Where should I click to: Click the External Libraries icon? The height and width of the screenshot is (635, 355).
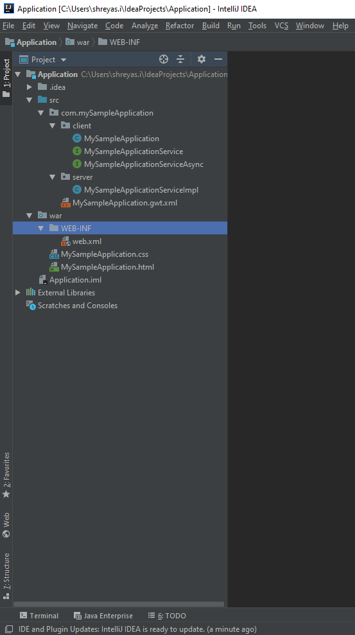point(31,292)
